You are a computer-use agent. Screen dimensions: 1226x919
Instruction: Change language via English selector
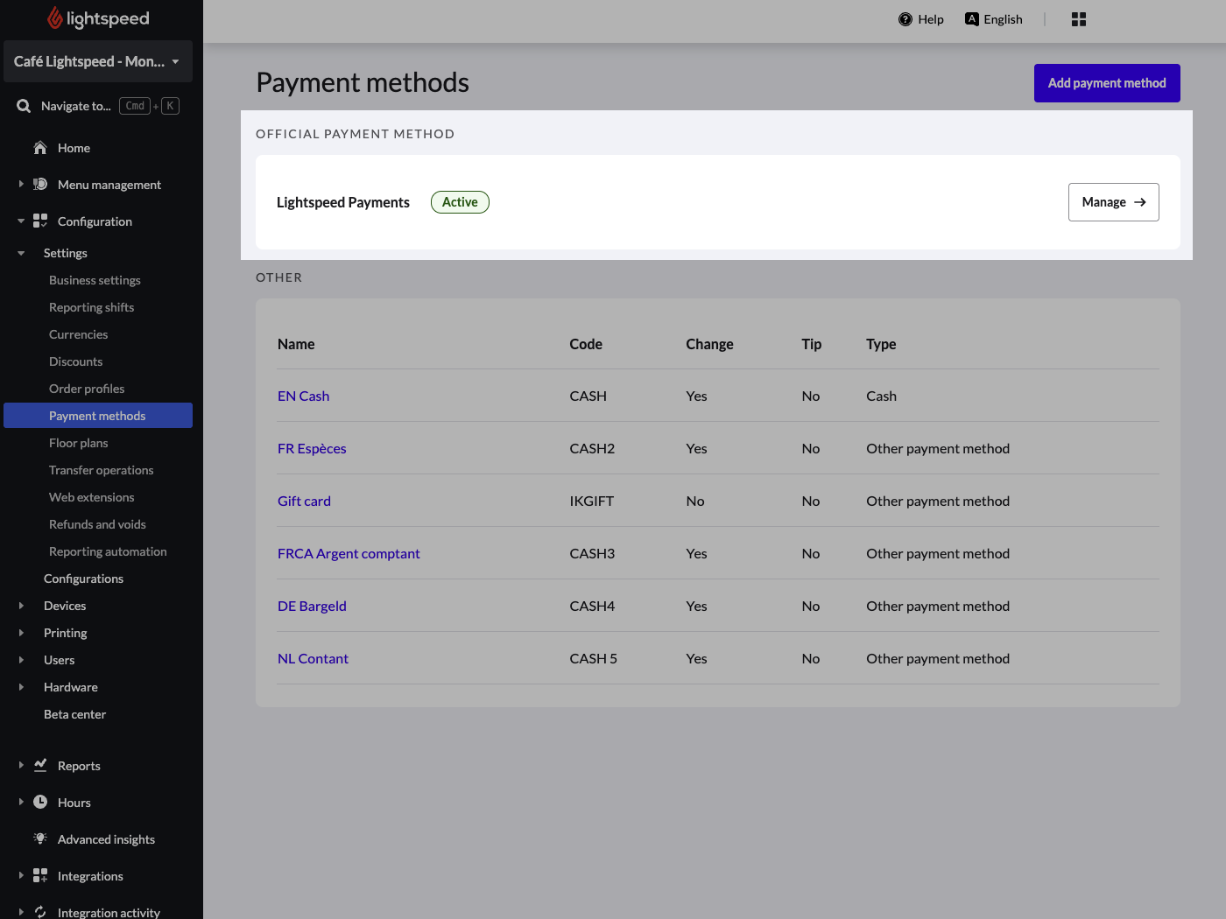click(994, 19)
